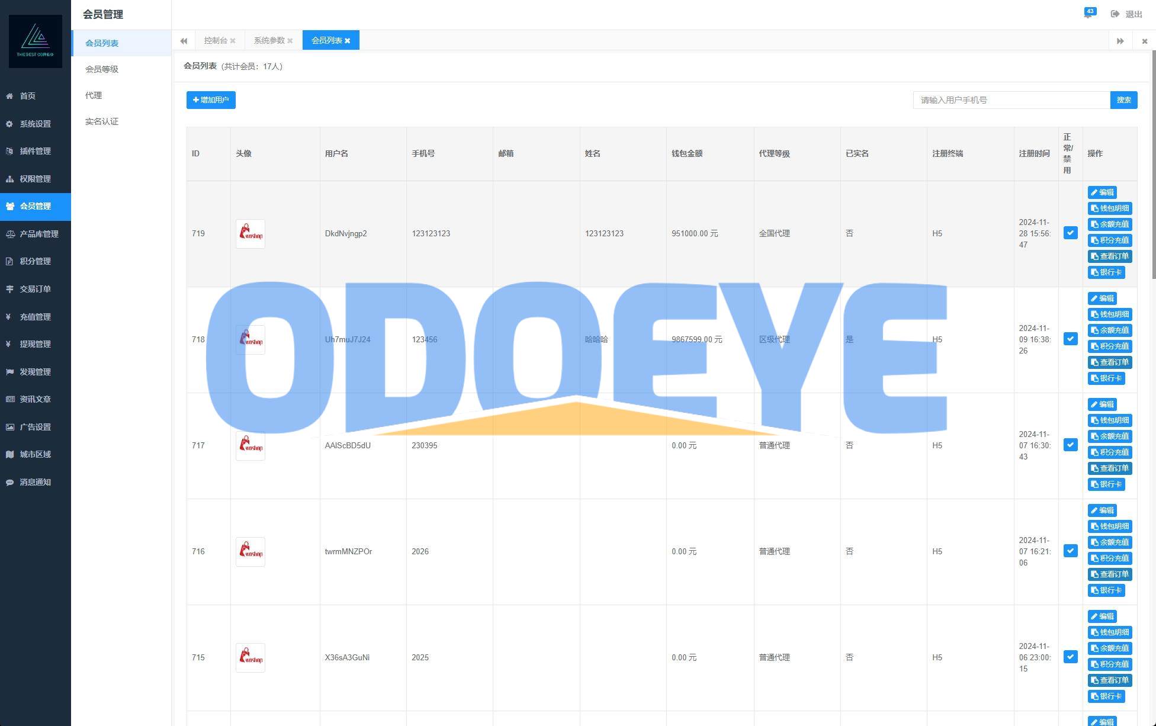1156x726 pixels.
Task: Toggle status checkbox for user 717
Action: 1070,445
